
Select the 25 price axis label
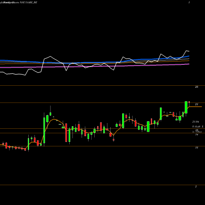(x=196, y=87)
